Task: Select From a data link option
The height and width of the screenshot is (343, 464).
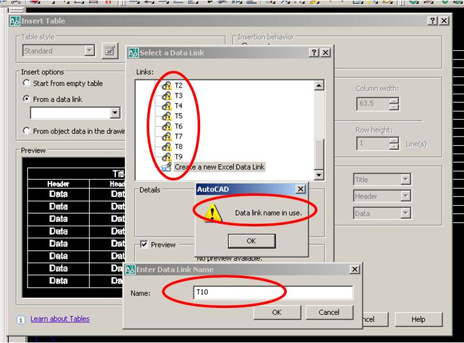Action: pyautogui.click(x=27, y=99)
